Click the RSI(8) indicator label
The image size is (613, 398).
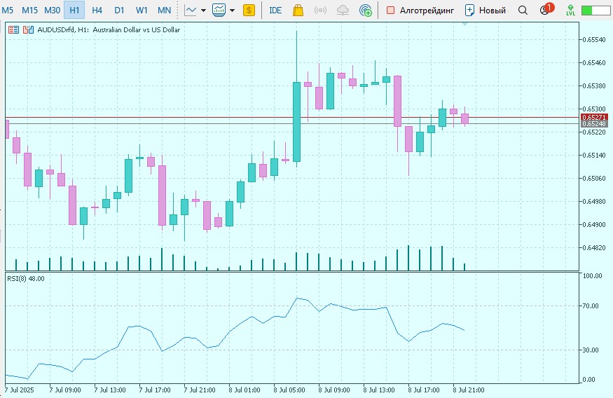(x=25, y=279)
